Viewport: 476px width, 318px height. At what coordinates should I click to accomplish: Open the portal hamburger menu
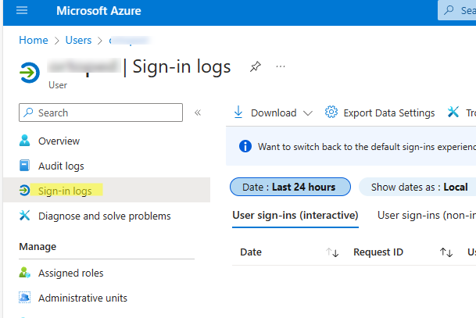pos(22,11)
